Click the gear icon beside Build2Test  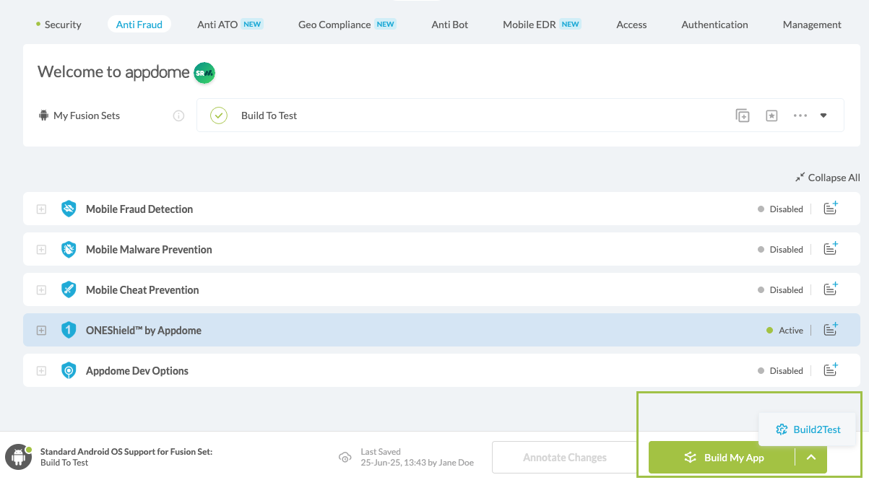pos(782,429)
